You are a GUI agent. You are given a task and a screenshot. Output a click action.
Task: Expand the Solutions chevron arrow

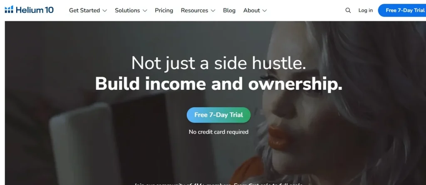145,10
